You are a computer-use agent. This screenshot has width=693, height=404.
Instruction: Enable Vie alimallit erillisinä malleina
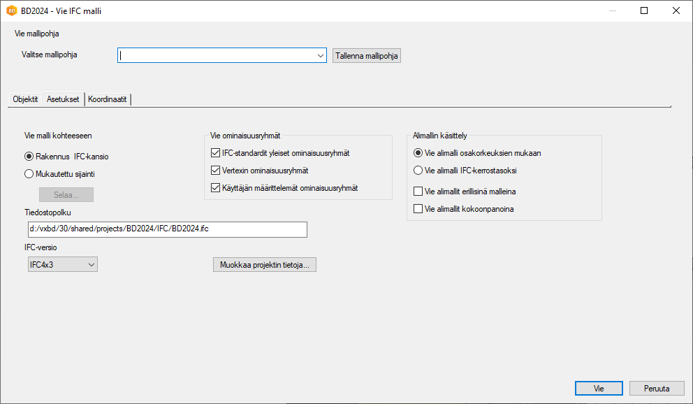[418, 191]
